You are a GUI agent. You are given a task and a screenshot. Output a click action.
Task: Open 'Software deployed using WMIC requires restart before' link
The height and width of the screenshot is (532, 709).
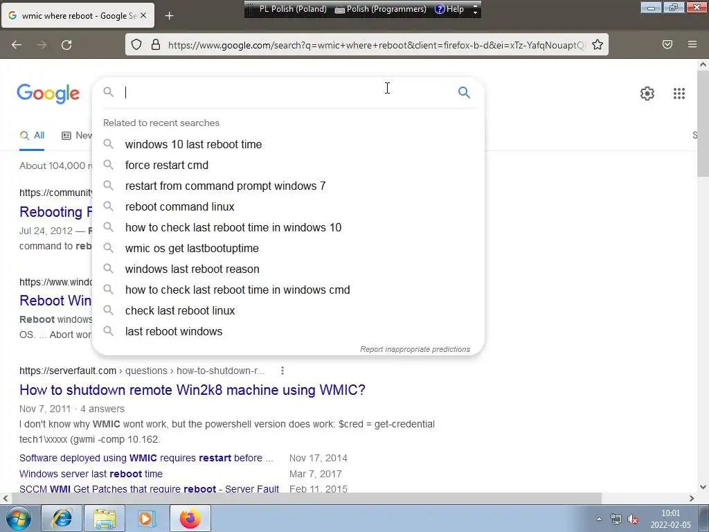point(146,458)
